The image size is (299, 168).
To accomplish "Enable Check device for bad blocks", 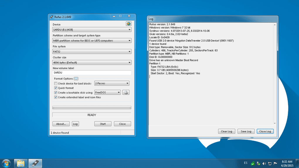I will click(x=56, y=83).
